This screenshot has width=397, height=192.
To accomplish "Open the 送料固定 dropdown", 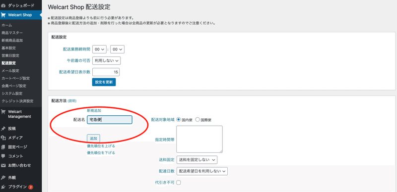I will click(x=197, y=160).
